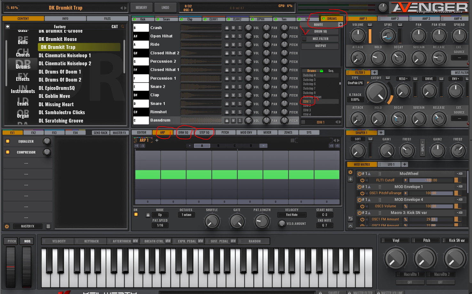Click the lock icon on the Bassdrum row

pyautogui.click(x=227, y=120)
